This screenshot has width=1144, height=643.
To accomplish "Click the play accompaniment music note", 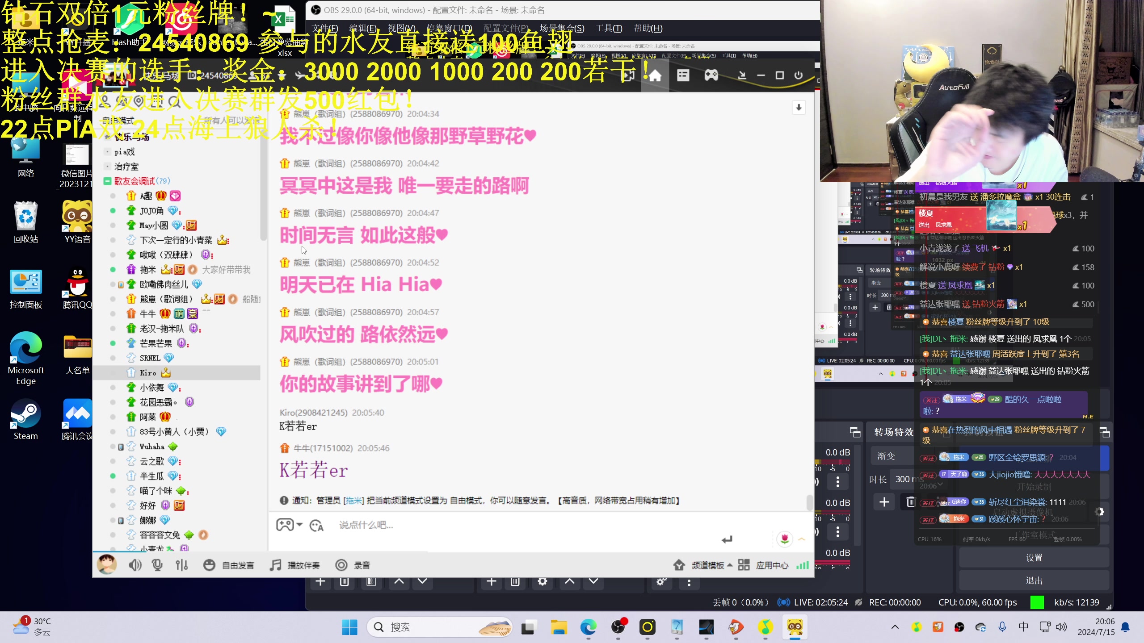I will click(275, 565).
